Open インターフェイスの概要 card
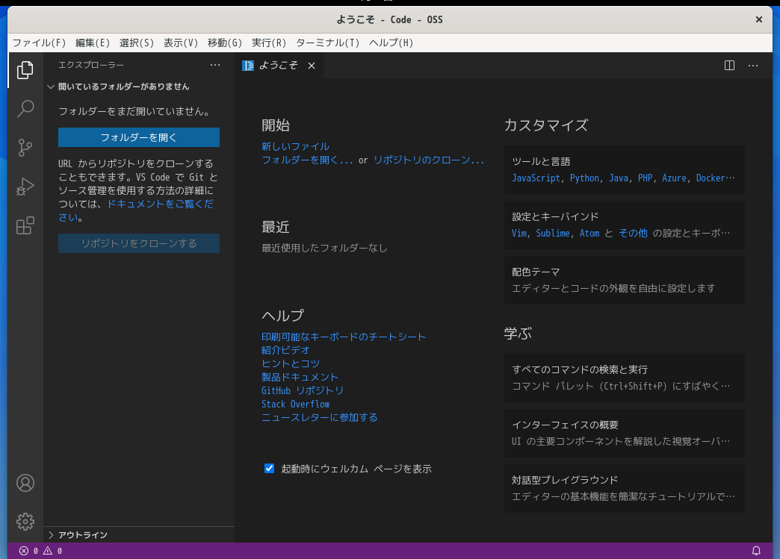Image resolution: width=780 pixels, height=559 pixels. click(625, 433)
